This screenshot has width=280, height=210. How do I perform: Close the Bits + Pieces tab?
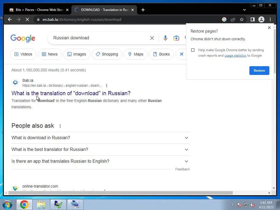click(x=67, y=10)
